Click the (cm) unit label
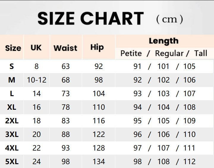 (x=169, y=19)
